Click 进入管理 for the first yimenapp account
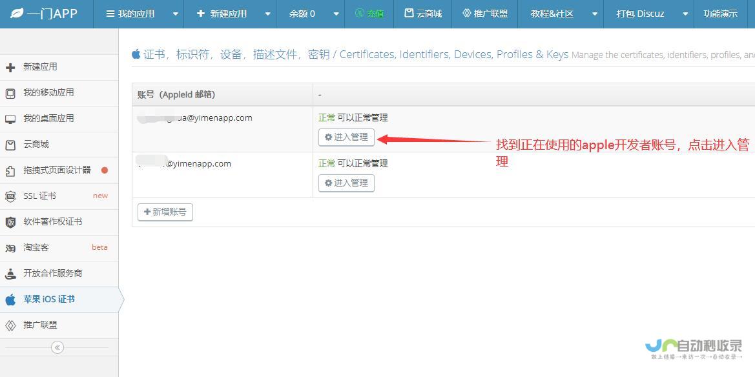The height and width of the screenshot is (377, 755). point(346,138)
